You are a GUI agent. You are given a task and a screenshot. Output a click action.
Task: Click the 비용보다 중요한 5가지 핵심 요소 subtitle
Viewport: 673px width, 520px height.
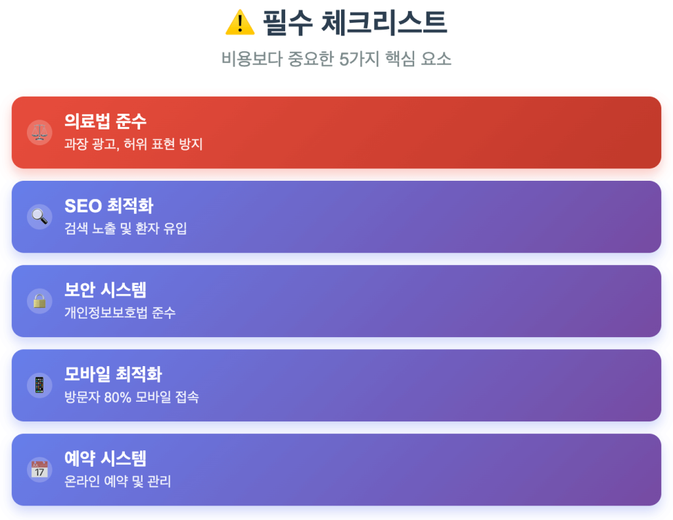point(336,59)
